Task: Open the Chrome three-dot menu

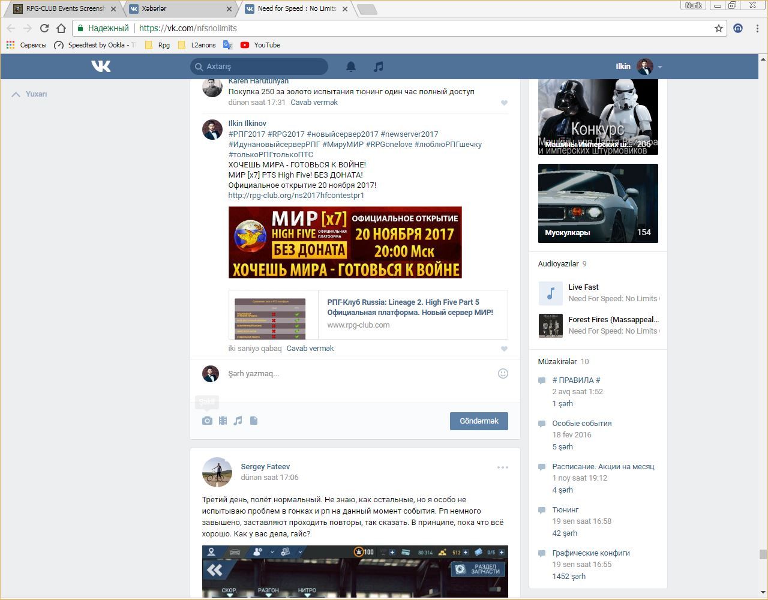Action: [x=758, y=28]
